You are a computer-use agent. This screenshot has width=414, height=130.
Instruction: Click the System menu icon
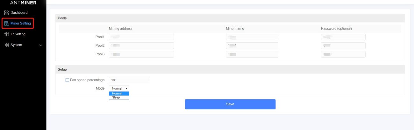6,45
